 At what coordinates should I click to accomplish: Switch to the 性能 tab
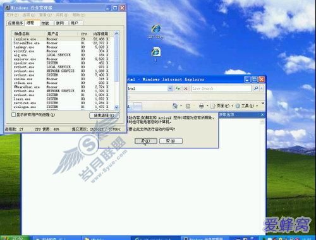pyautogui.click(x=47, y=23)
